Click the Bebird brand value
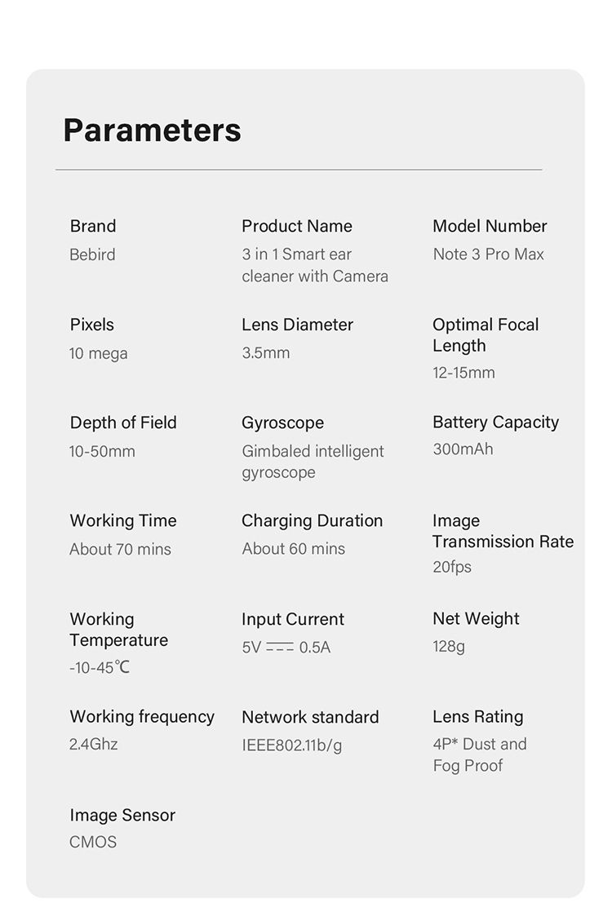The height and width of the screenshot is (907, 612). (92, 254)
